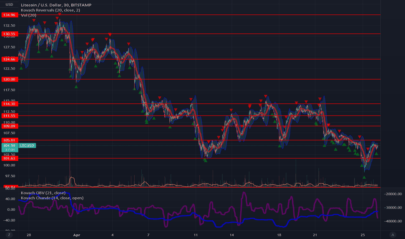The height and width of the screenshot is (239, 405).
Task: Click the 40.00 value on oscillator scale
Action: pyautogui.click(x=10, y=199)
